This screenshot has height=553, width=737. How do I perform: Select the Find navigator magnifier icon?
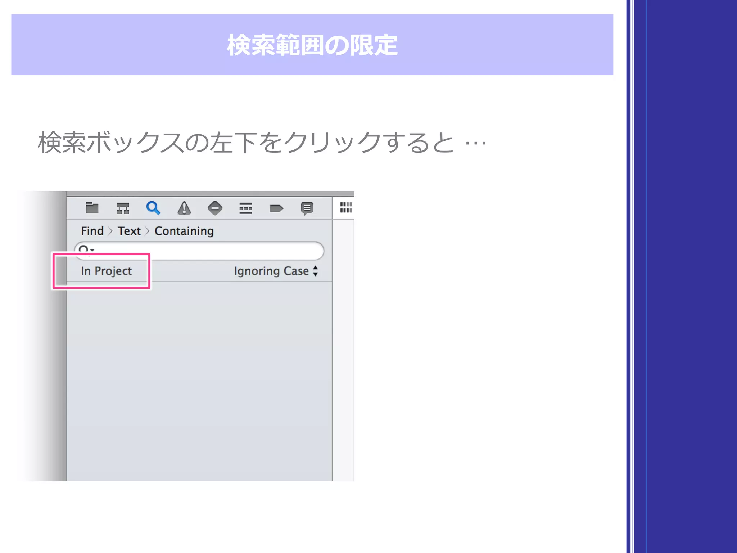tap(153, 208)
